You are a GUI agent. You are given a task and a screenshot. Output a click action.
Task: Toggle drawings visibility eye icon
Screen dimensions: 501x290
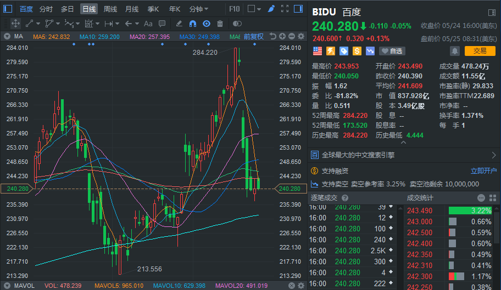(207, 24)
